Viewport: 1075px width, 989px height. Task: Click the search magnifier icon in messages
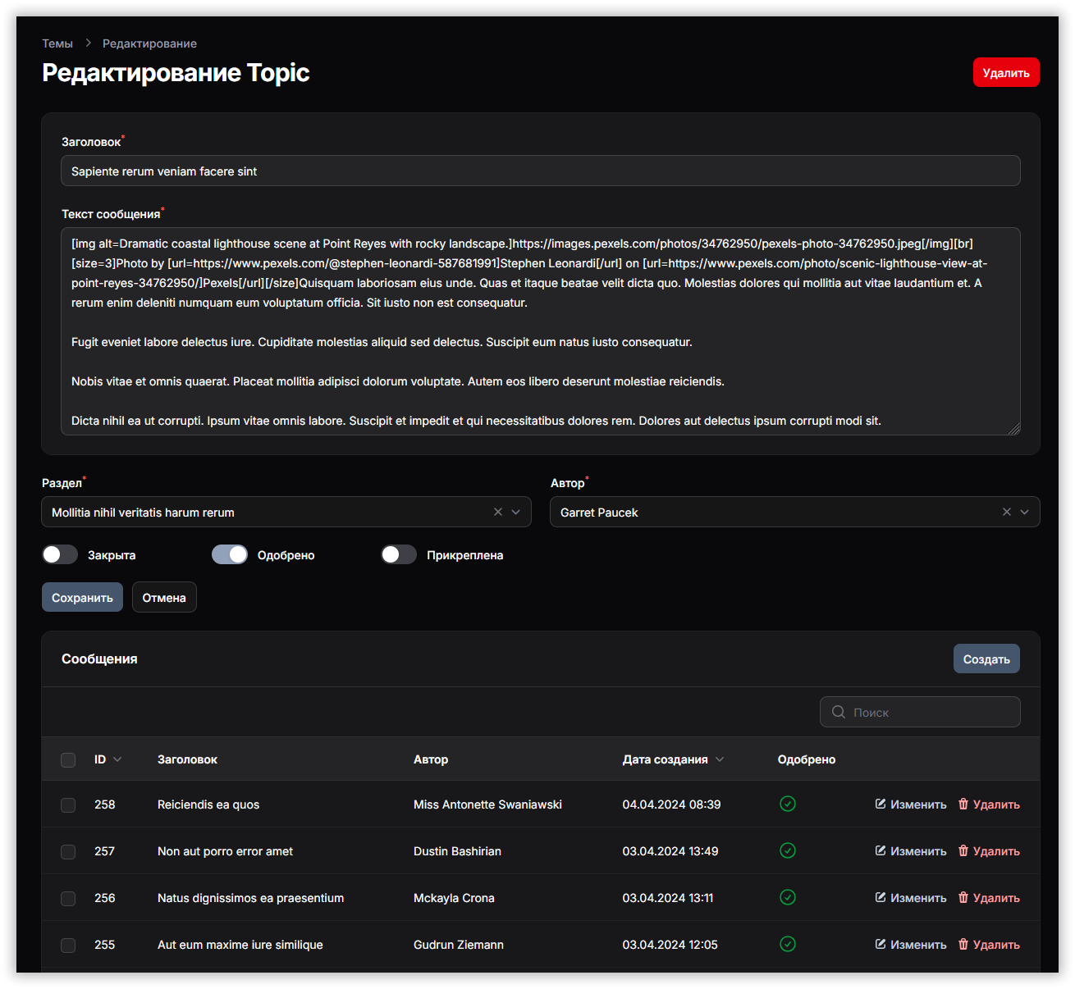coord(838,712)
